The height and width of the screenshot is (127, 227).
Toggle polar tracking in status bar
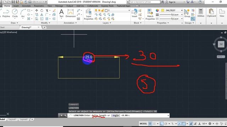166,123
